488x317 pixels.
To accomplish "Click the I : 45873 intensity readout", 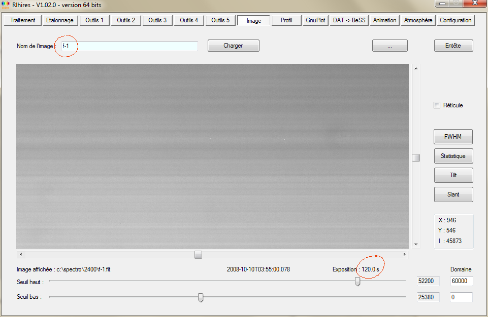I will [450, 241].
